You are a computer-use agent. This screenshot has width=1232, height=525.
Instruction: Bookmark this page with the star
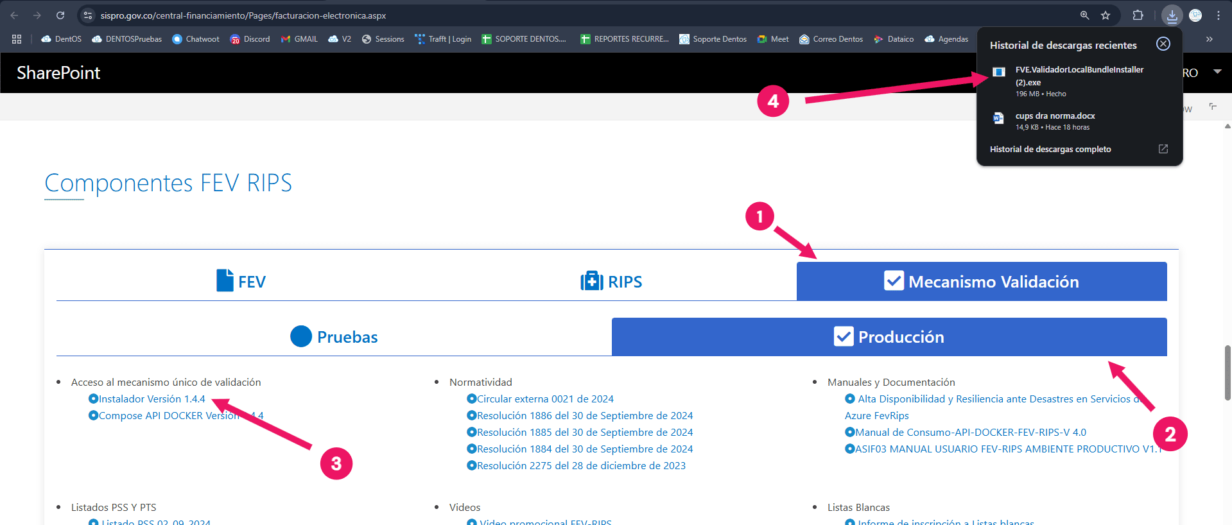1106,15
